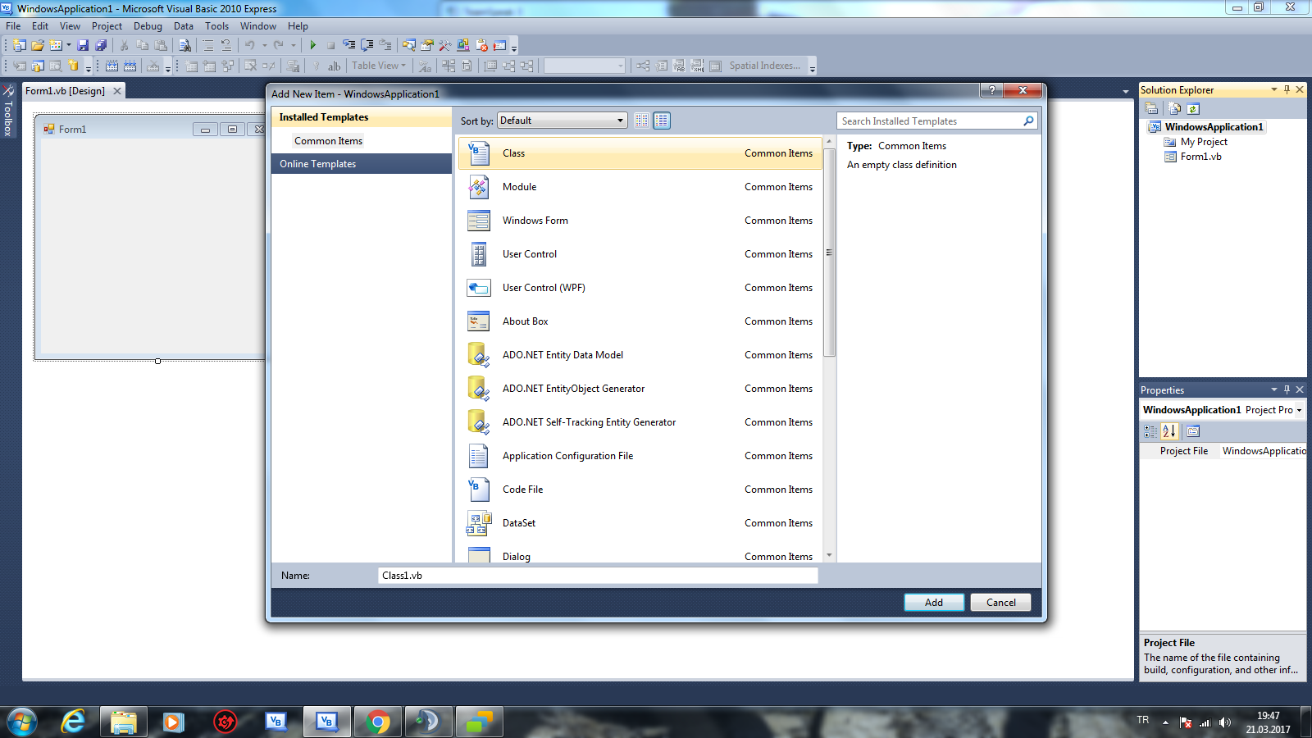Select the Installed Templates header
1312x738 pixels.
click(362, 117)
